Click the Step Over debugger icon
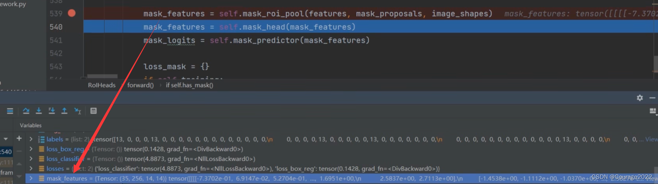Image resolution: width=658 pixels, height=184 pixels. click(26, 111)
